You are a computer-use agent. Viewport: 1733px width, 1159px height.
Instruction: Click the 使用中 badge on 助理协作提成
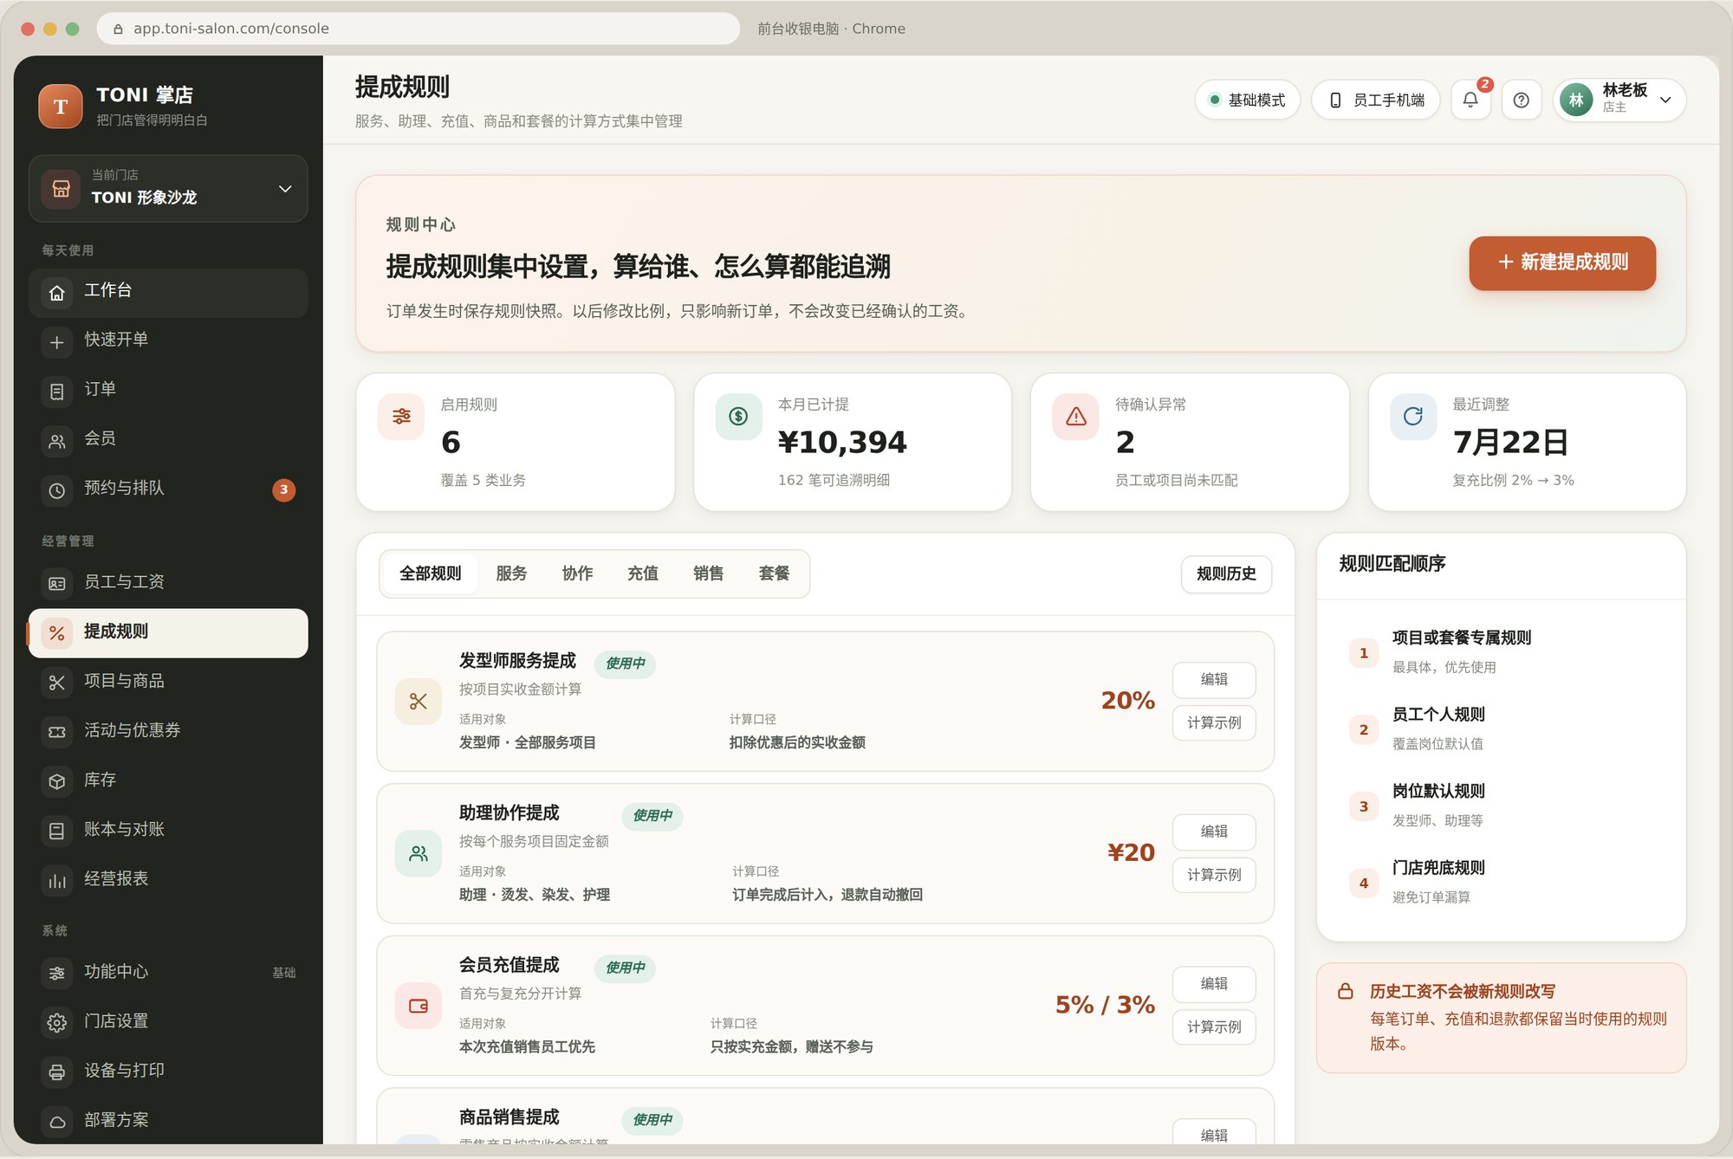click(652, 816)
